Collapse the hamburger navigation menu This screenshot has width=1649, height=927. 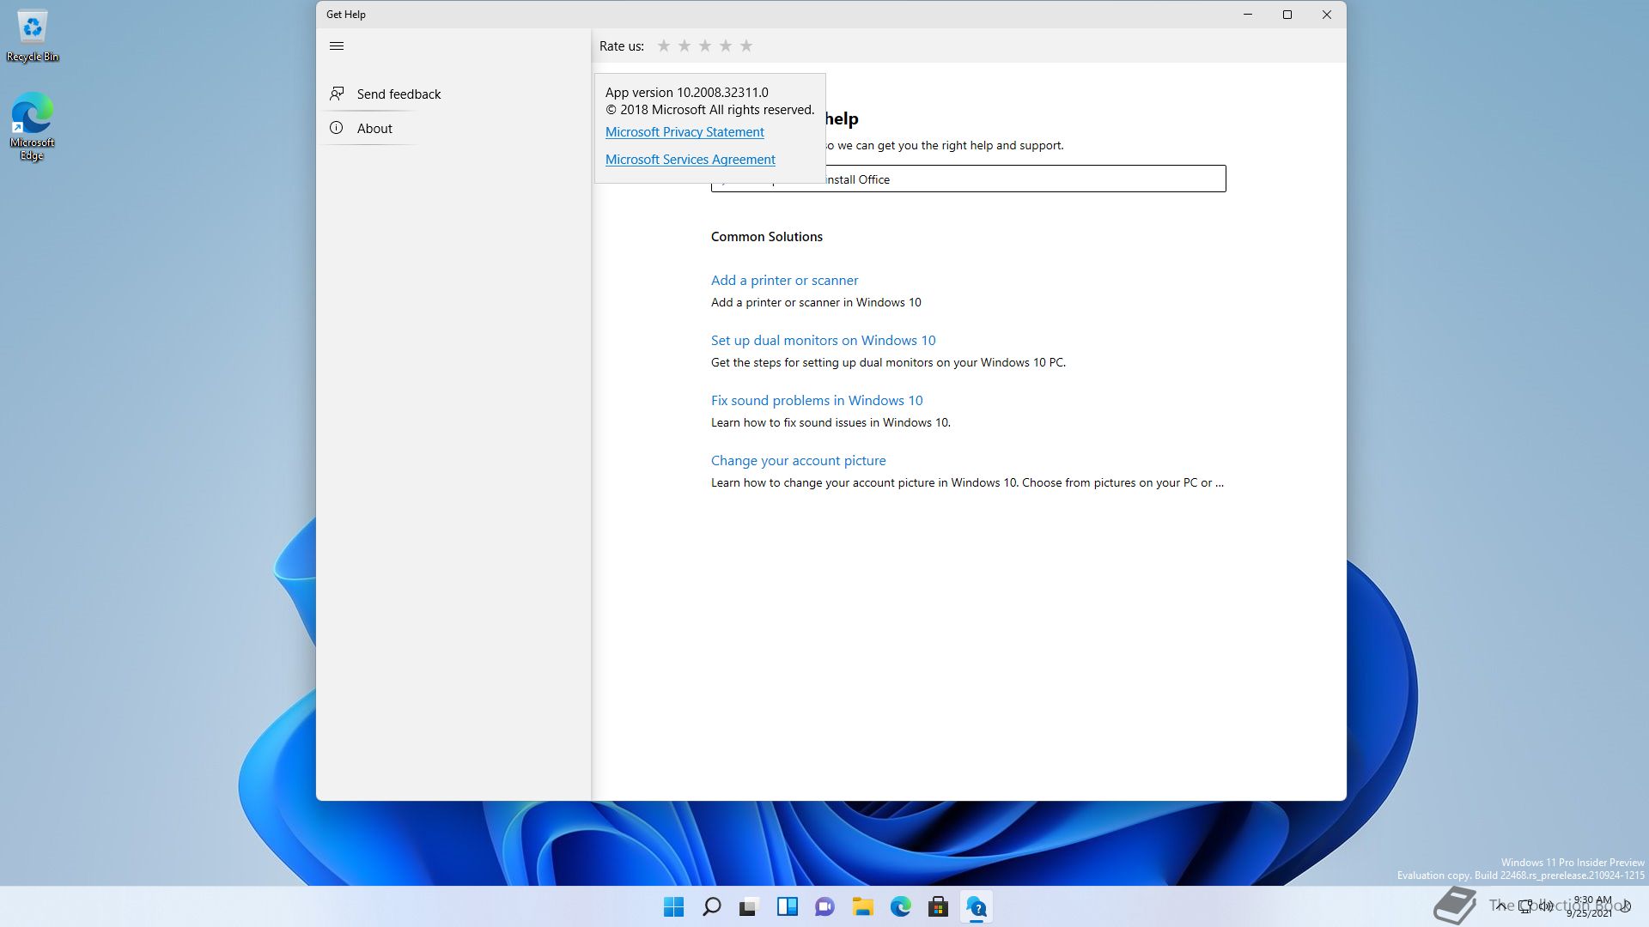337,46
